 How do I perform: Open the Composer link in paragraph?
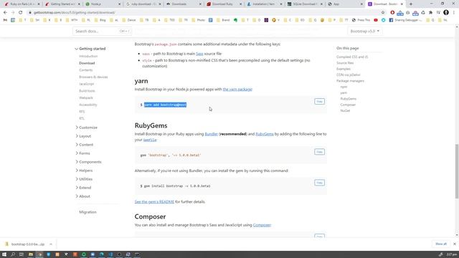262,225
